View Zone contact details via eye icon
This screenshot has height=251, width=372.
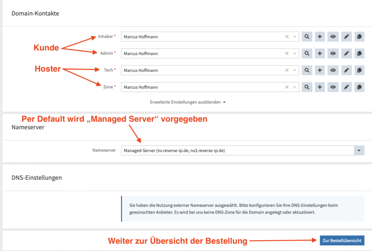click(333, 87)
